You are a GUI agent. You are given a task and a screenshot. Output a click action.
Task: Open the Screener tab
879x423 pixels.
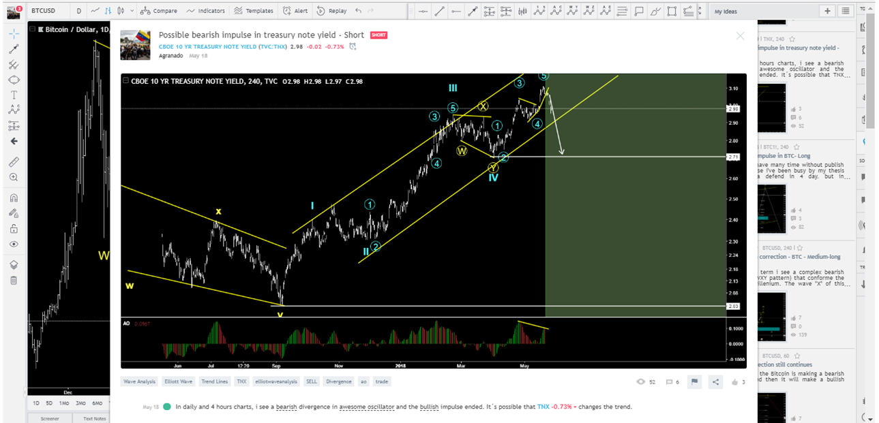coord(50,418)
